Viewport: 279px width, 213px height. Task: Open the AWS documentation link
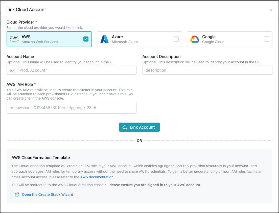(97, 177)
